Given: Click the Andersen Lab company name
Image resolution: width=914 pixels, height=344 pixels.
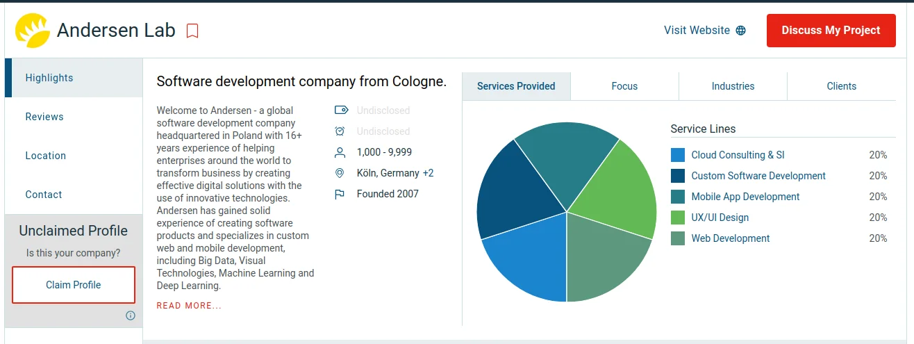Looking at the screenshot, I should click(116, 31).
